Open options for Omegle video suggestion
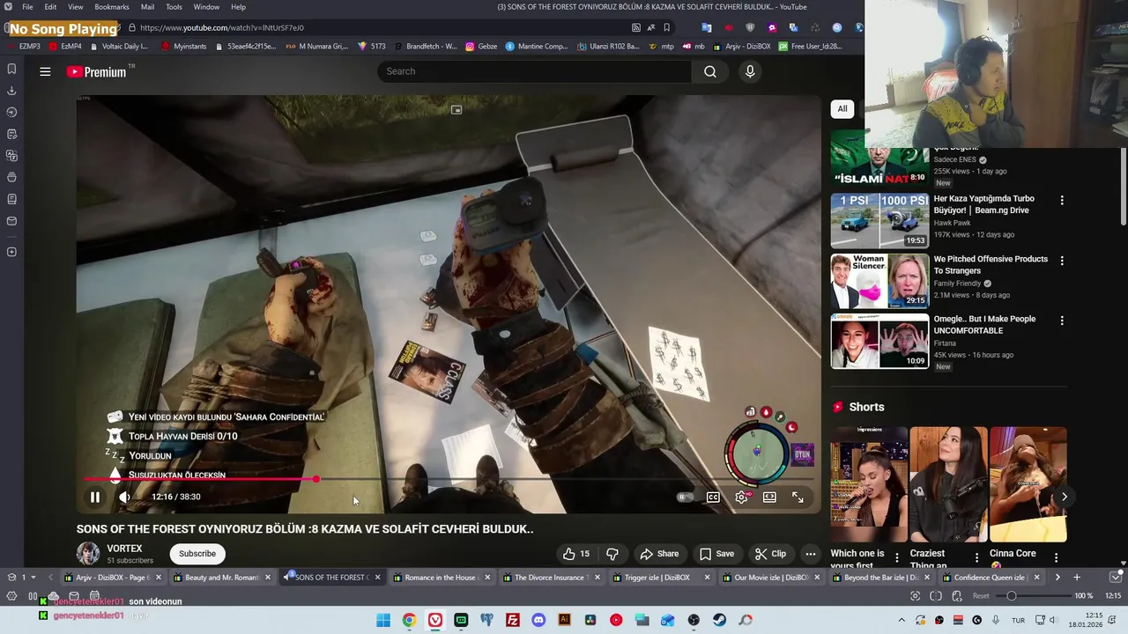1128x634 pixels. [1062, 321]
